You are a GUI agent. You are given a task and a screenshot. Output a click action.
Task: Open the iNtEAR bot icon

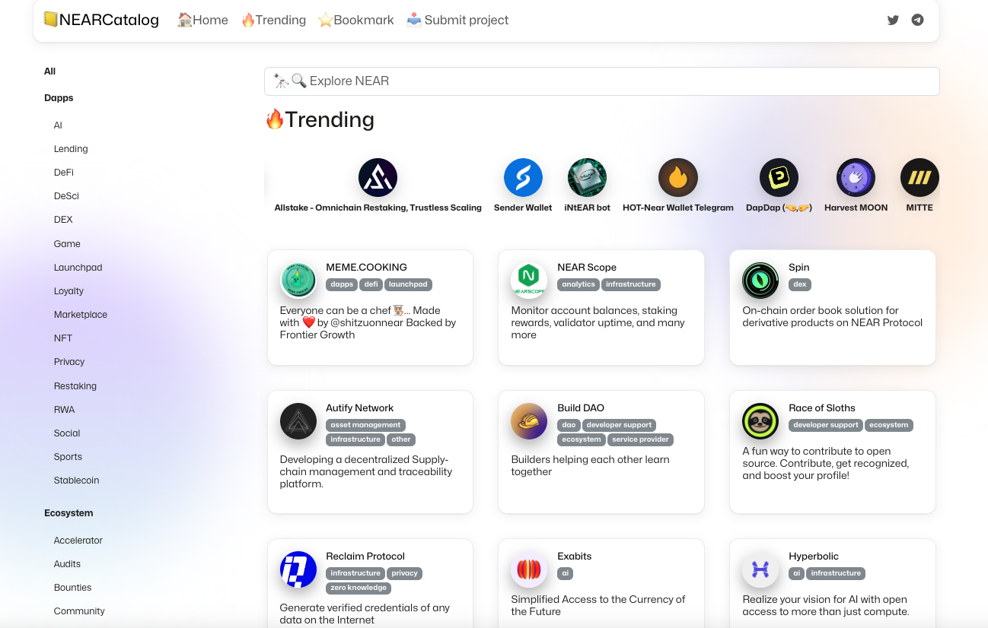[587, 178]
